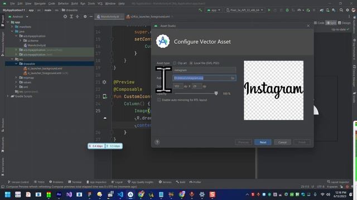This screenshot has height=200, width=357.
Task: Click the Run app green play icon
Action: [269, 10]
